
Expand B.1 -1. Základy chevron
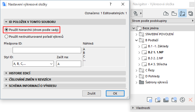[139, 46]
